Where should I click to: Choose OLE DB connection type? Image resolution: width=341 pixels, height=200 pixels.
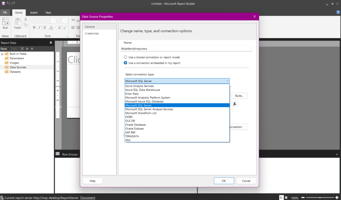click(177, 121)
